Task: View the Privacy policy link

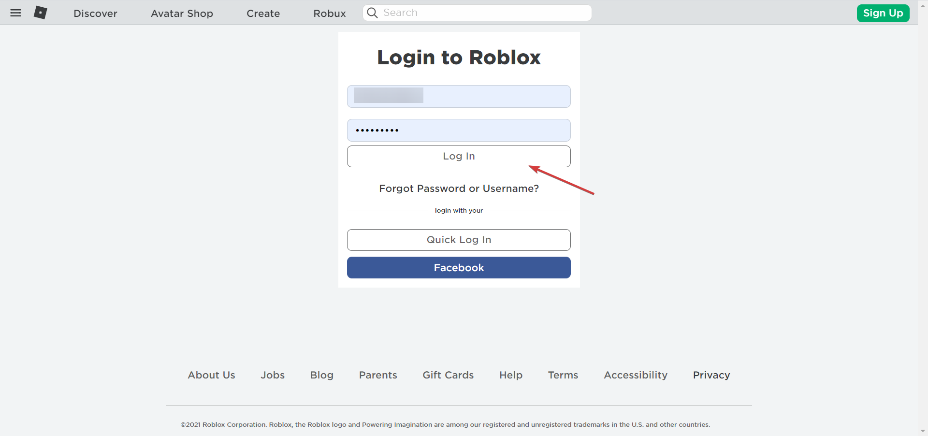Action: click(x=711, y=375)
